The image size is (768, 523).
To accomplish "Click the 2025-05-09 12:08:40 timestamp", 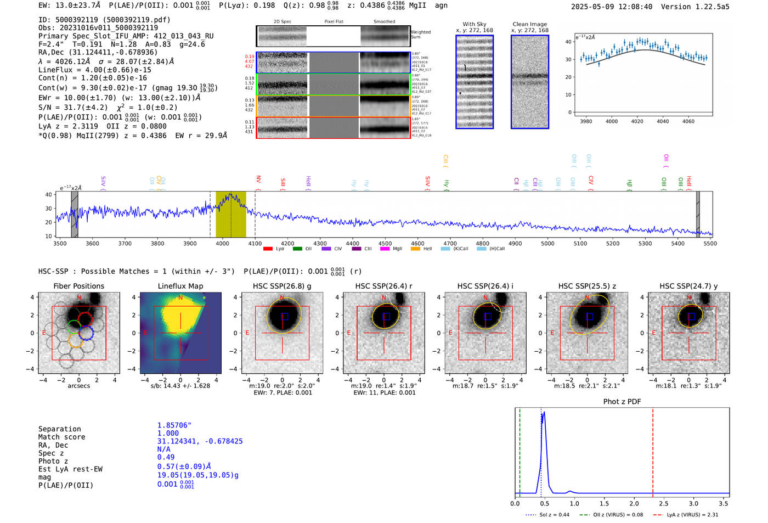I will 612,7.
